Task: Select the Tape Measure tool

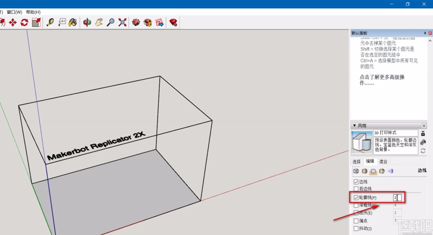Action: [50, 22]
